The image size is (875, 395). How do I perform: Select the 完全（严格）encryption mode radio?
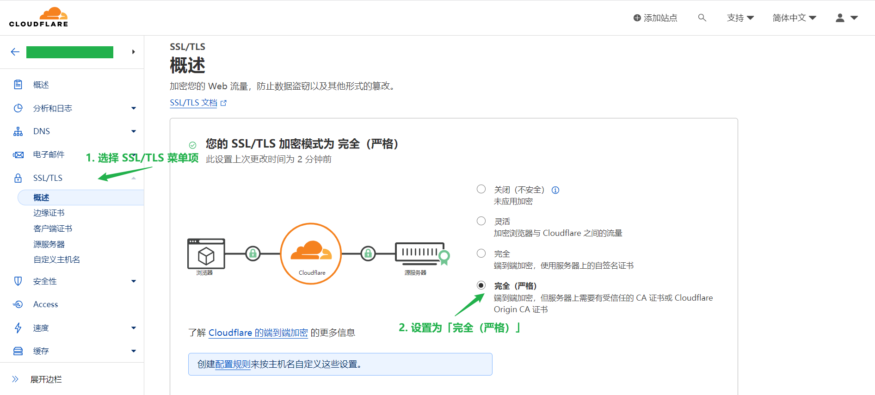(481, 285)
